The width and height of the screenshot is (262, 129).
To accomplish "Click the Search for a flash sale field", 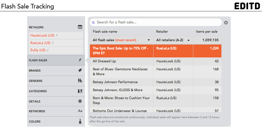I will [156, 22].
